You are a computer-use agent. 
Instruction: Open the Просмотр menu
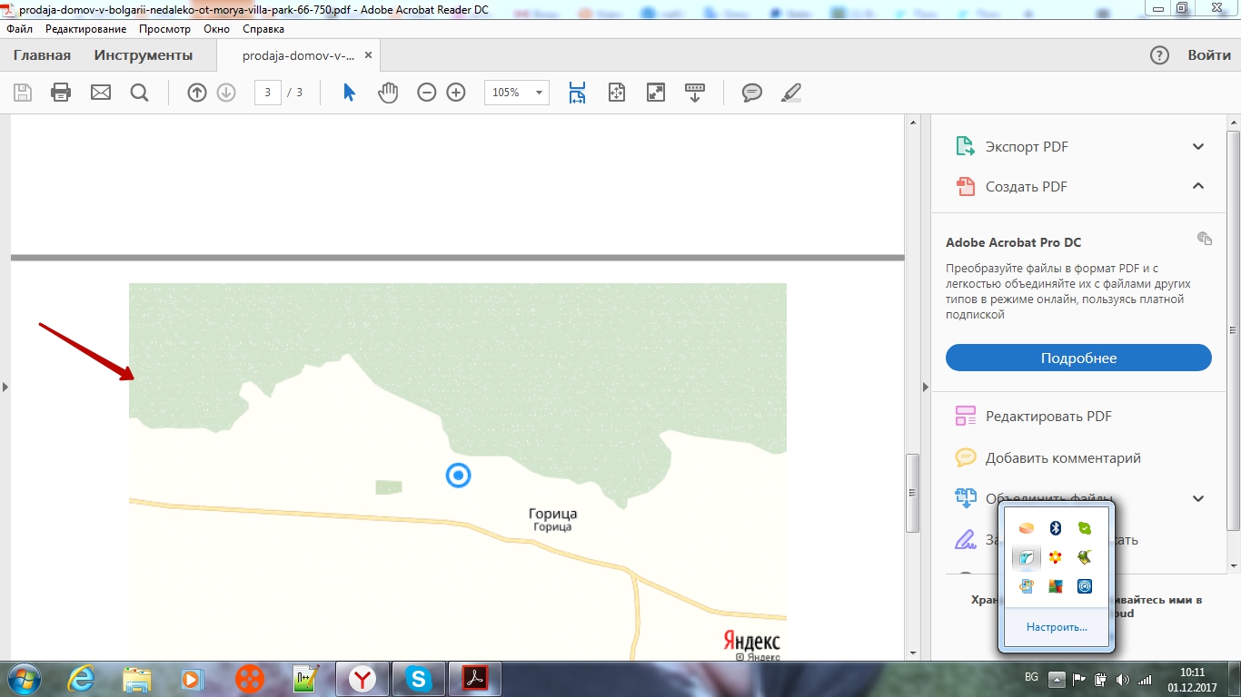[165, 29]
